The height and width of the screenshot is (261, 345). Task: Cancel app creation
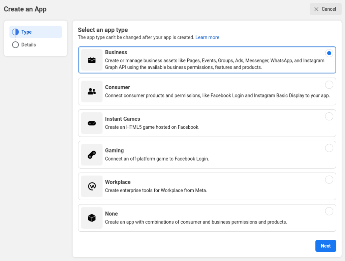325,9
